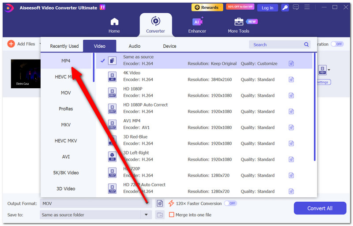
Task: Click the key register icon
Action: pos(285,8)
